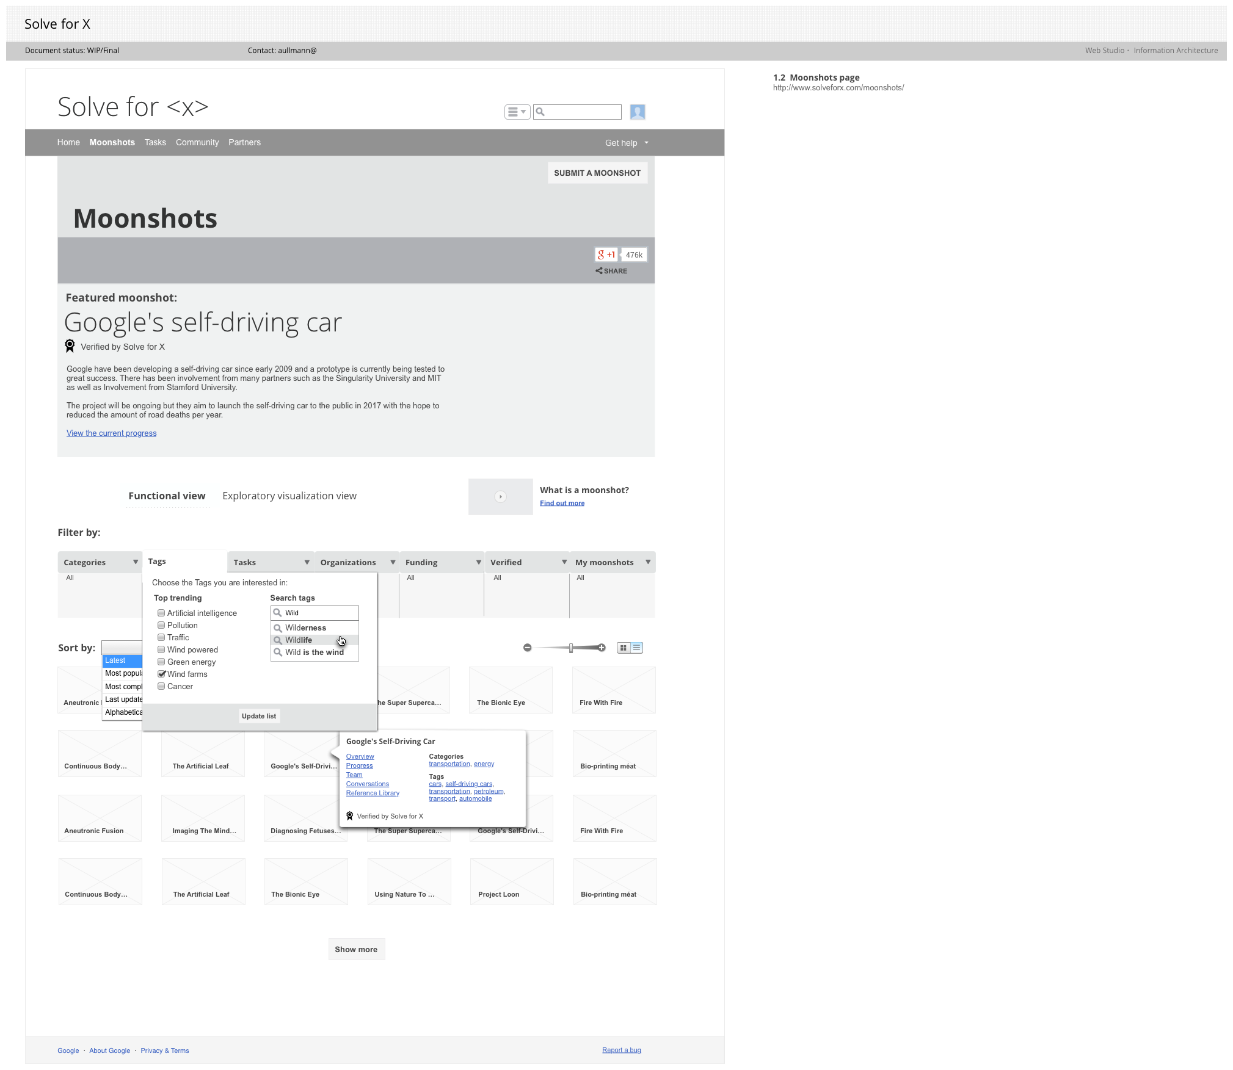Check the Artificial intelligence tag checkbox

161,613
